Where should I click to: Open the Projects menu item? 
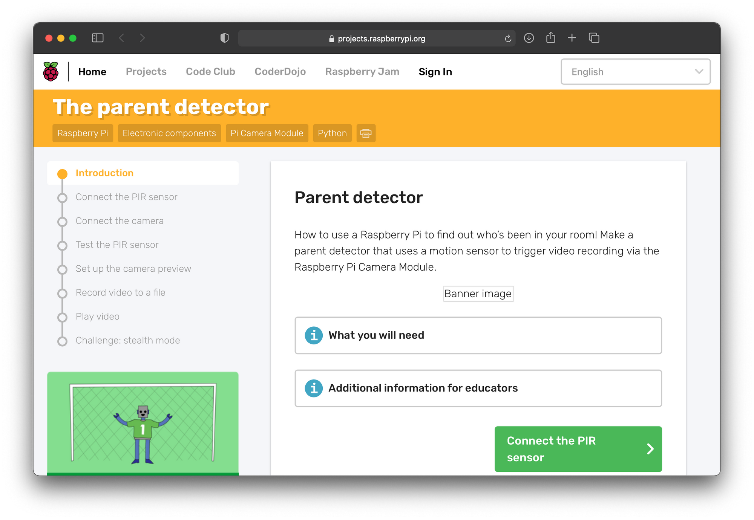146,72
